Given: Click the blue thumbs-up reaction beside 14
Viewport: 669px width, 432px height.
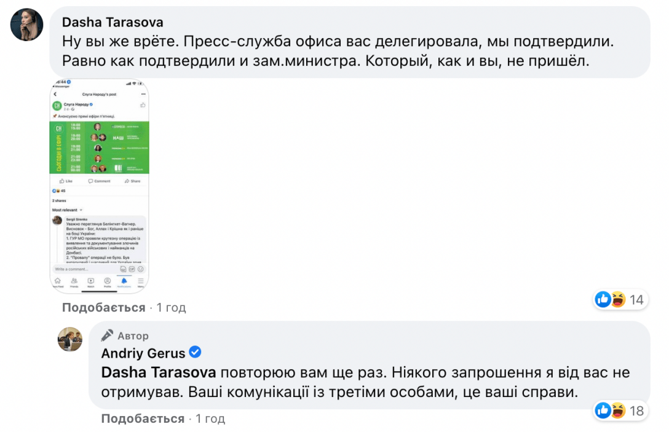Looking at the screenshot, I should click(603, 299).
